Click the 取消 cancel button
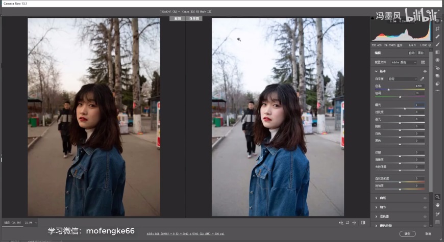 (428, 234)
